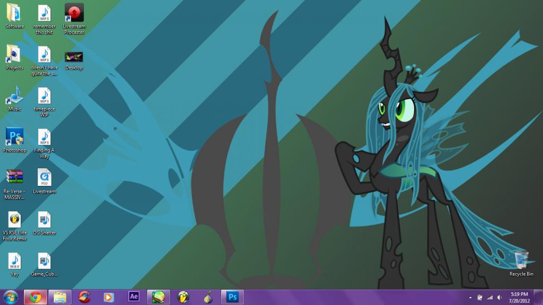
Task: Open Google Chrome from the taskbar
Action: (x=36, y=297)
